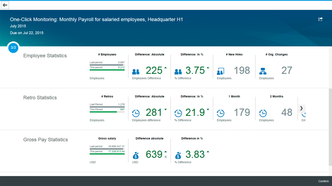Click the people icon beside 225
Viewport: 332px width, 186px height.
pyautogui.click(x=136, y=72)
